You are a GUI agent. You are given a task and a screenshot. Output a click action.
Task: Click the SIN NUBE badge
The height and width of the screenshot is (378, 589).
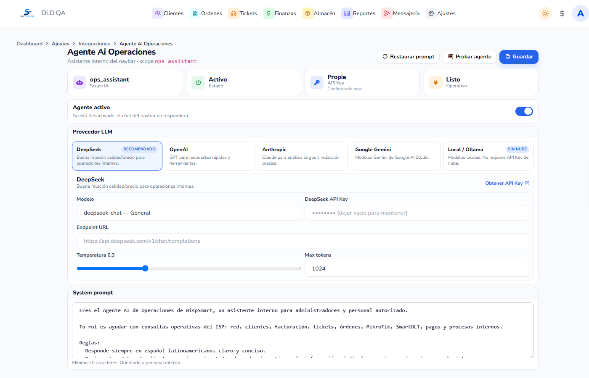coord(517,149)
